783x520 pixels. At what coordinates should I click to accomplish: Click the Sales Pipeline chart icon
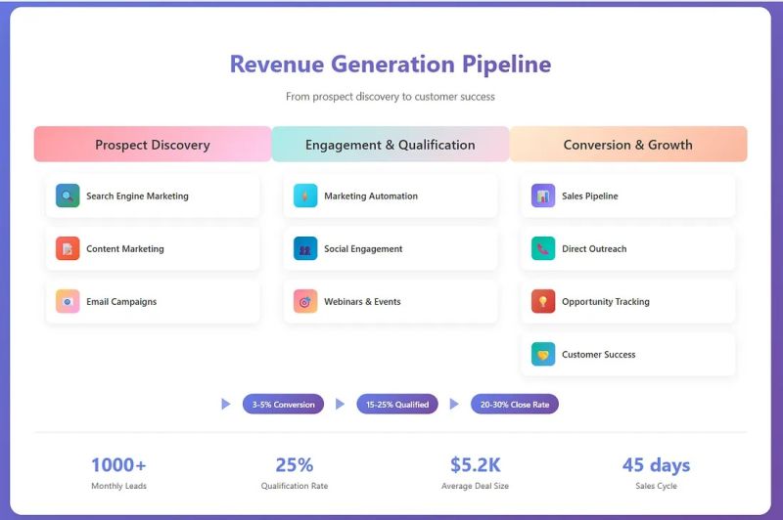coord(543,195)
